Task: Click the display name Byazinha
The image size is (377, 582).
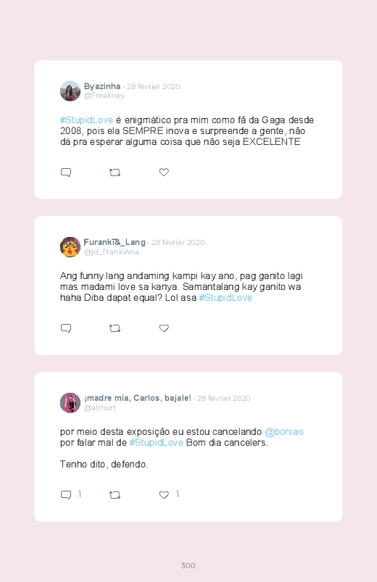Action: (102, 86)
